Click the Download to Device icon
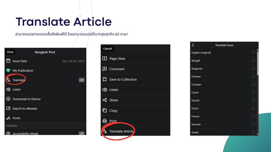The height and width of the screenshot is (152, 271). [x=8, y=99]
